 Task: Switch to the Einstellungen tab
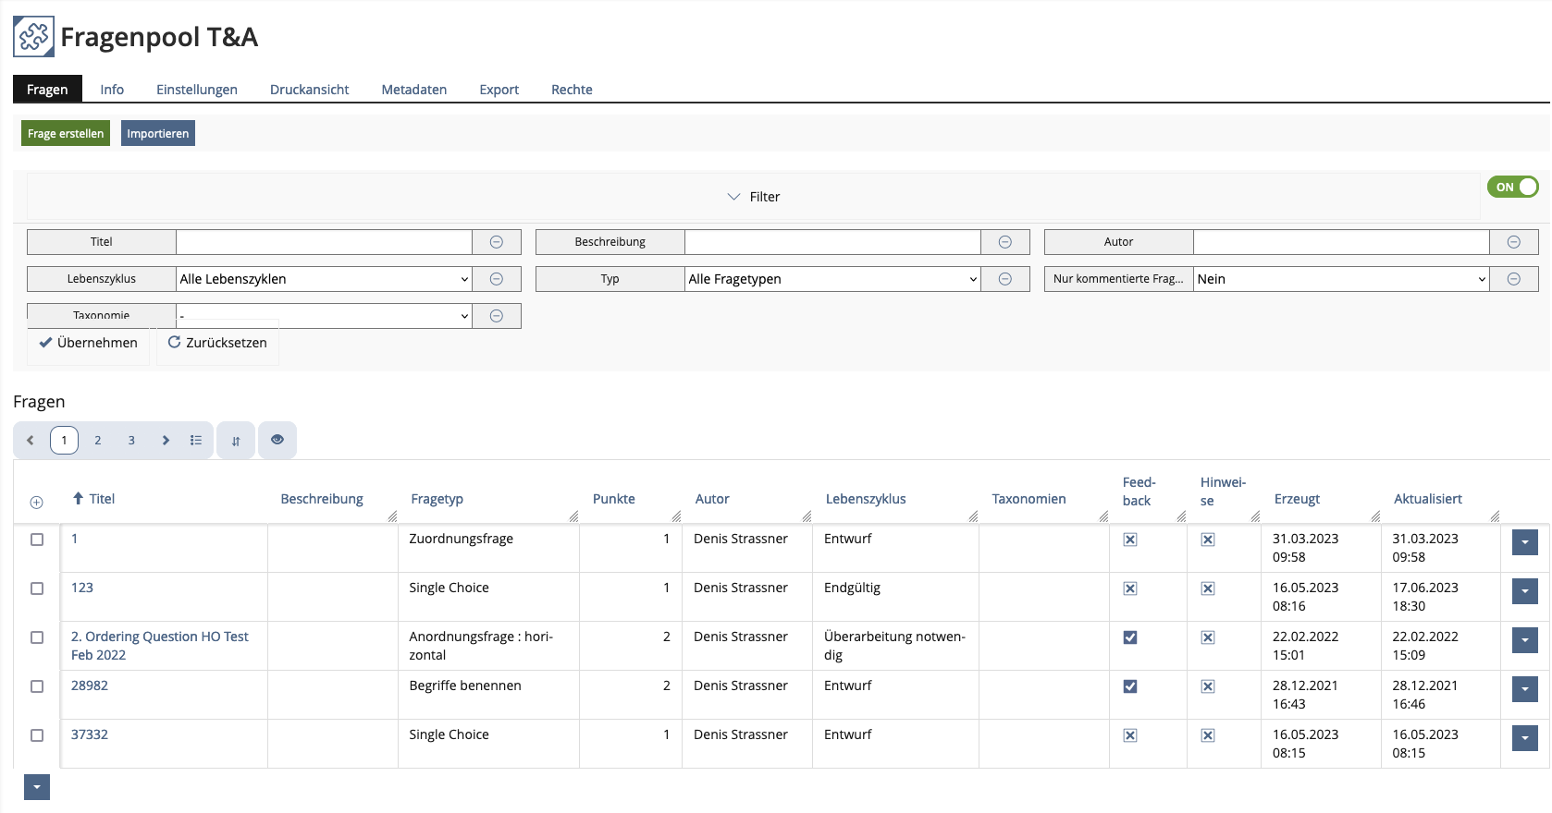196,90
